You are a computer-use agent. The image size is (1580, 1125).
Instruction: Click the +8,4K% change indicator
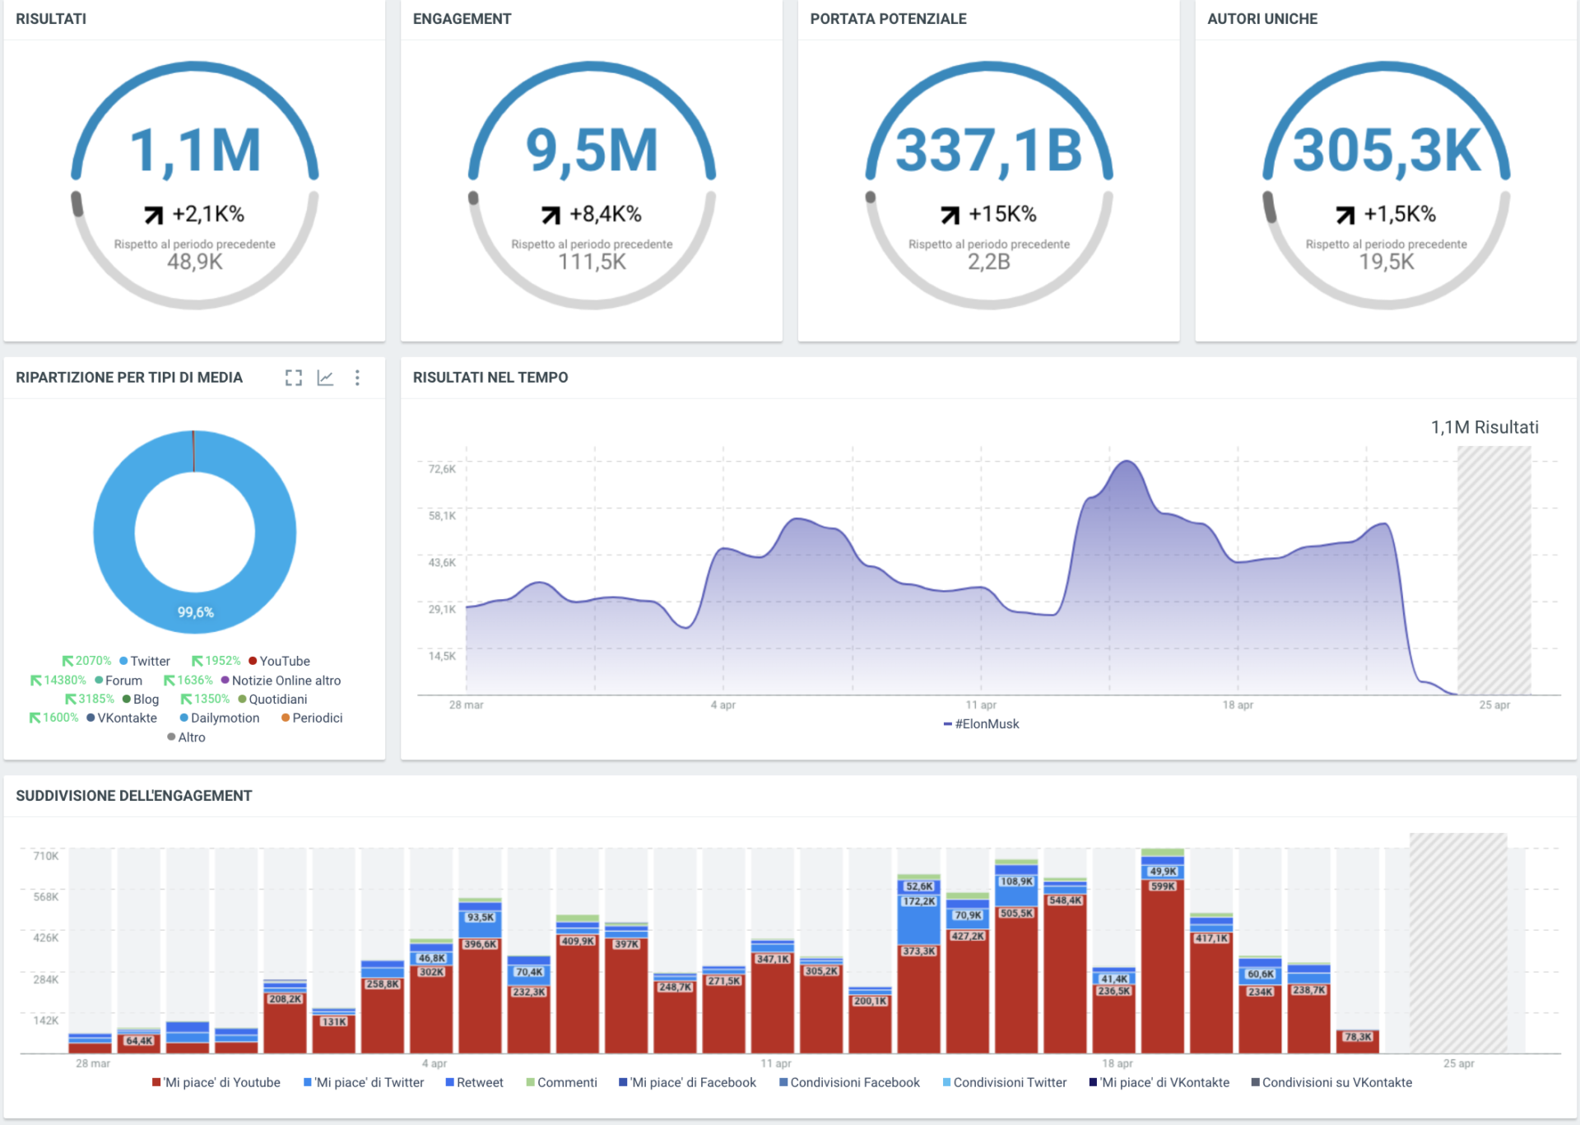point(592,215)
